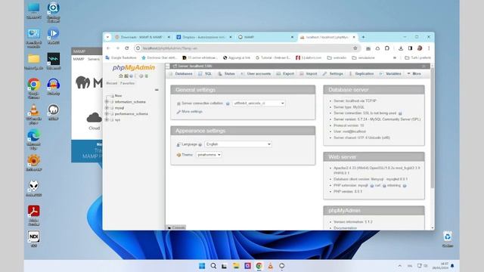Click the Server localhost breadcrumb link
The image size is (484, 272).
click(x=194, y=66)
